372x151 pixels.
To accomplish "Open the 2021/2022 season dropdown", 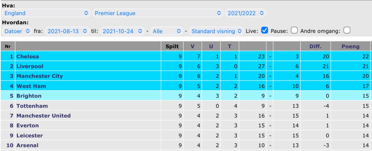I will (x=246, y=13).
